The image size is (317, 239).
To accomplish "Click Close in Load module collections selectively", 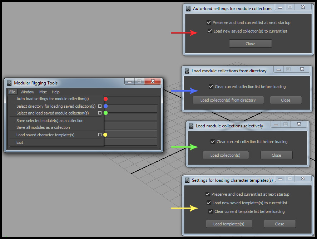I will tap(276, 155).
